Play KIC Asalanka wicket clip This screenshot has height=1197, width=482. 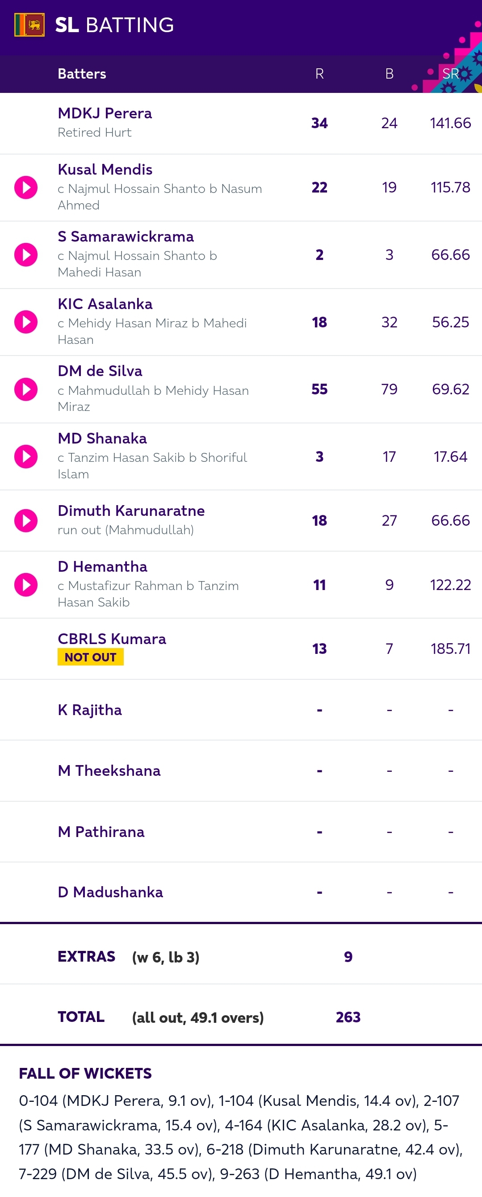(26, 322)
